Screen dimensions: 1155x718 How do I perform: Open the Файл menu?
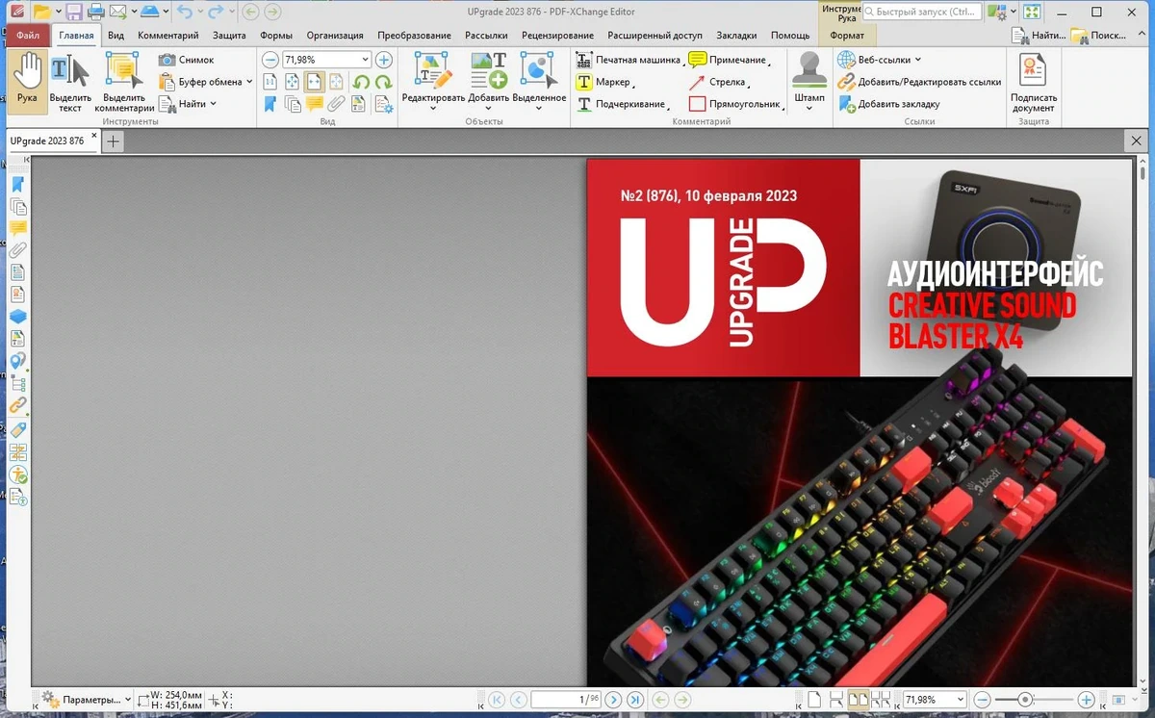pyautogui.click(x=27, y=36)
